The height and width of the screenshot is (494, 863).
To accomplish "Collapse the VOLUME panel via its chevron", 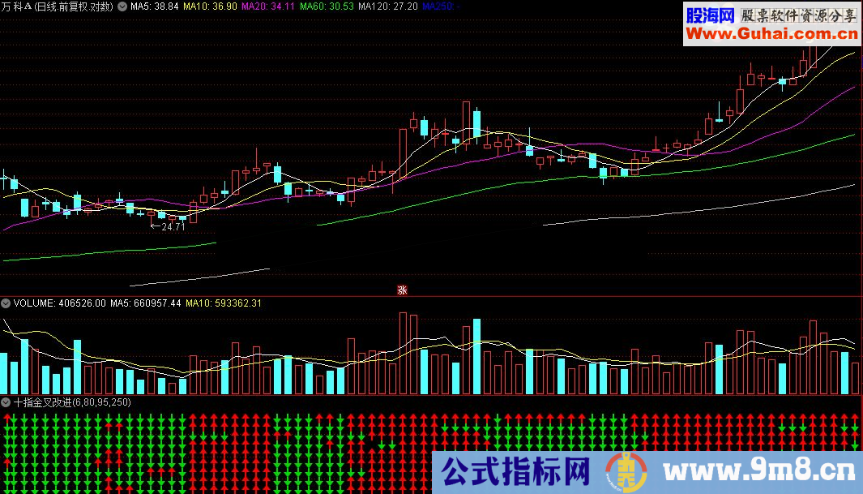I will point(6,303).
